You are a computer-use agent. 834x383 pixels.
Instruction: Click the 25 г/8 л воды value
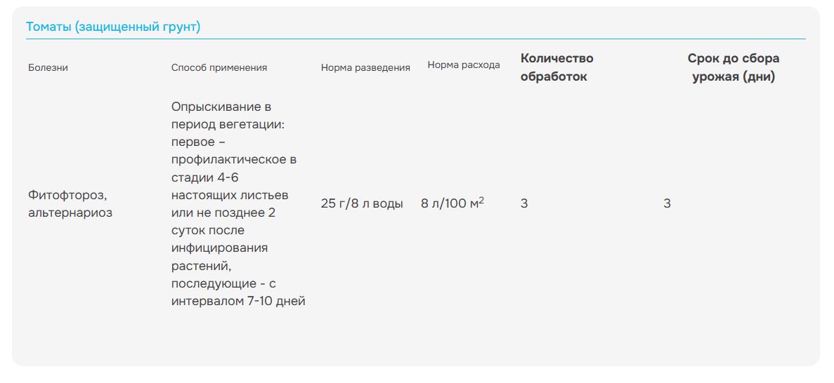coord(362,203)
